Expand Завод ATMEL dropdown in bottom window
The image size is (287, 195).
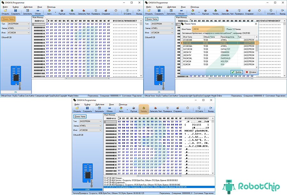pos(100,126)
